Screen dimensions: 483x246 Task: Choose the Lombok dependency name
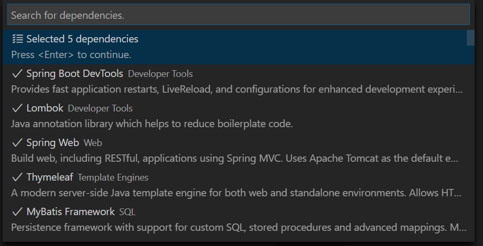click(45, 108)
